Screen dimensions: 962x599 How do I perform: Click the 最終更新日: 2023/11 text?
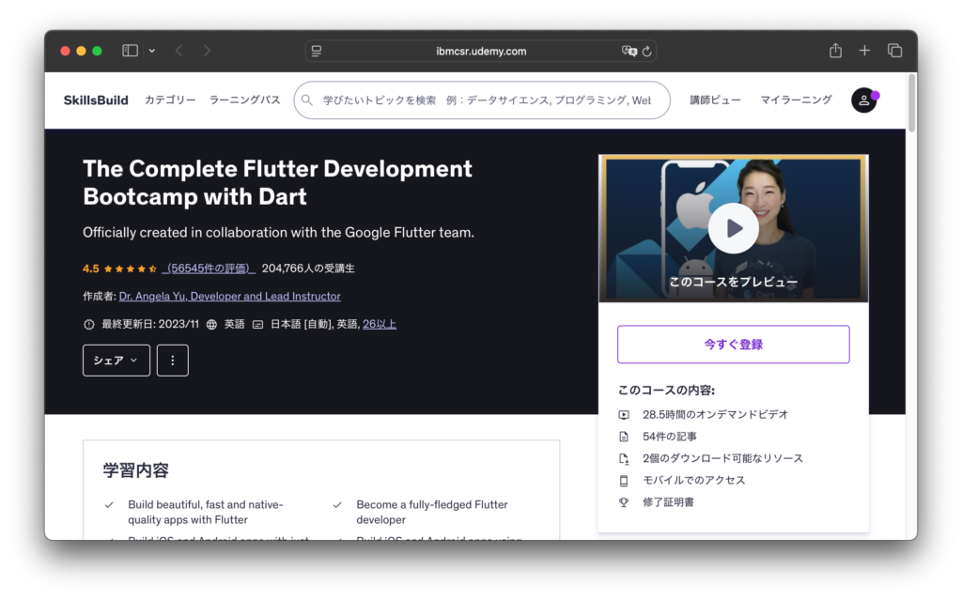pyautogui.click(x=150, y=324)
